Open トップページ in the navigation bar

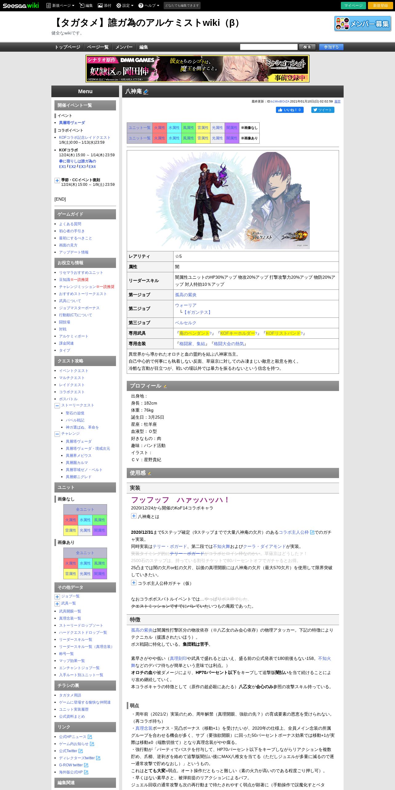(x=67, y=47)
